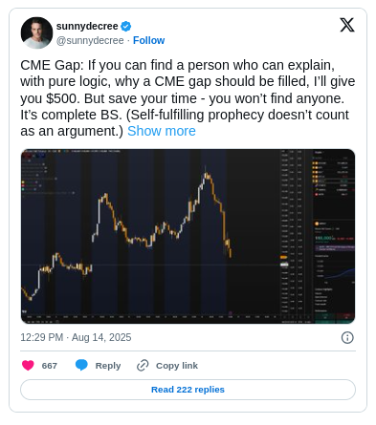376x425 pixels.
Task: Open the Bitcoin chart image attachment
Action: [x=188, y=236]
